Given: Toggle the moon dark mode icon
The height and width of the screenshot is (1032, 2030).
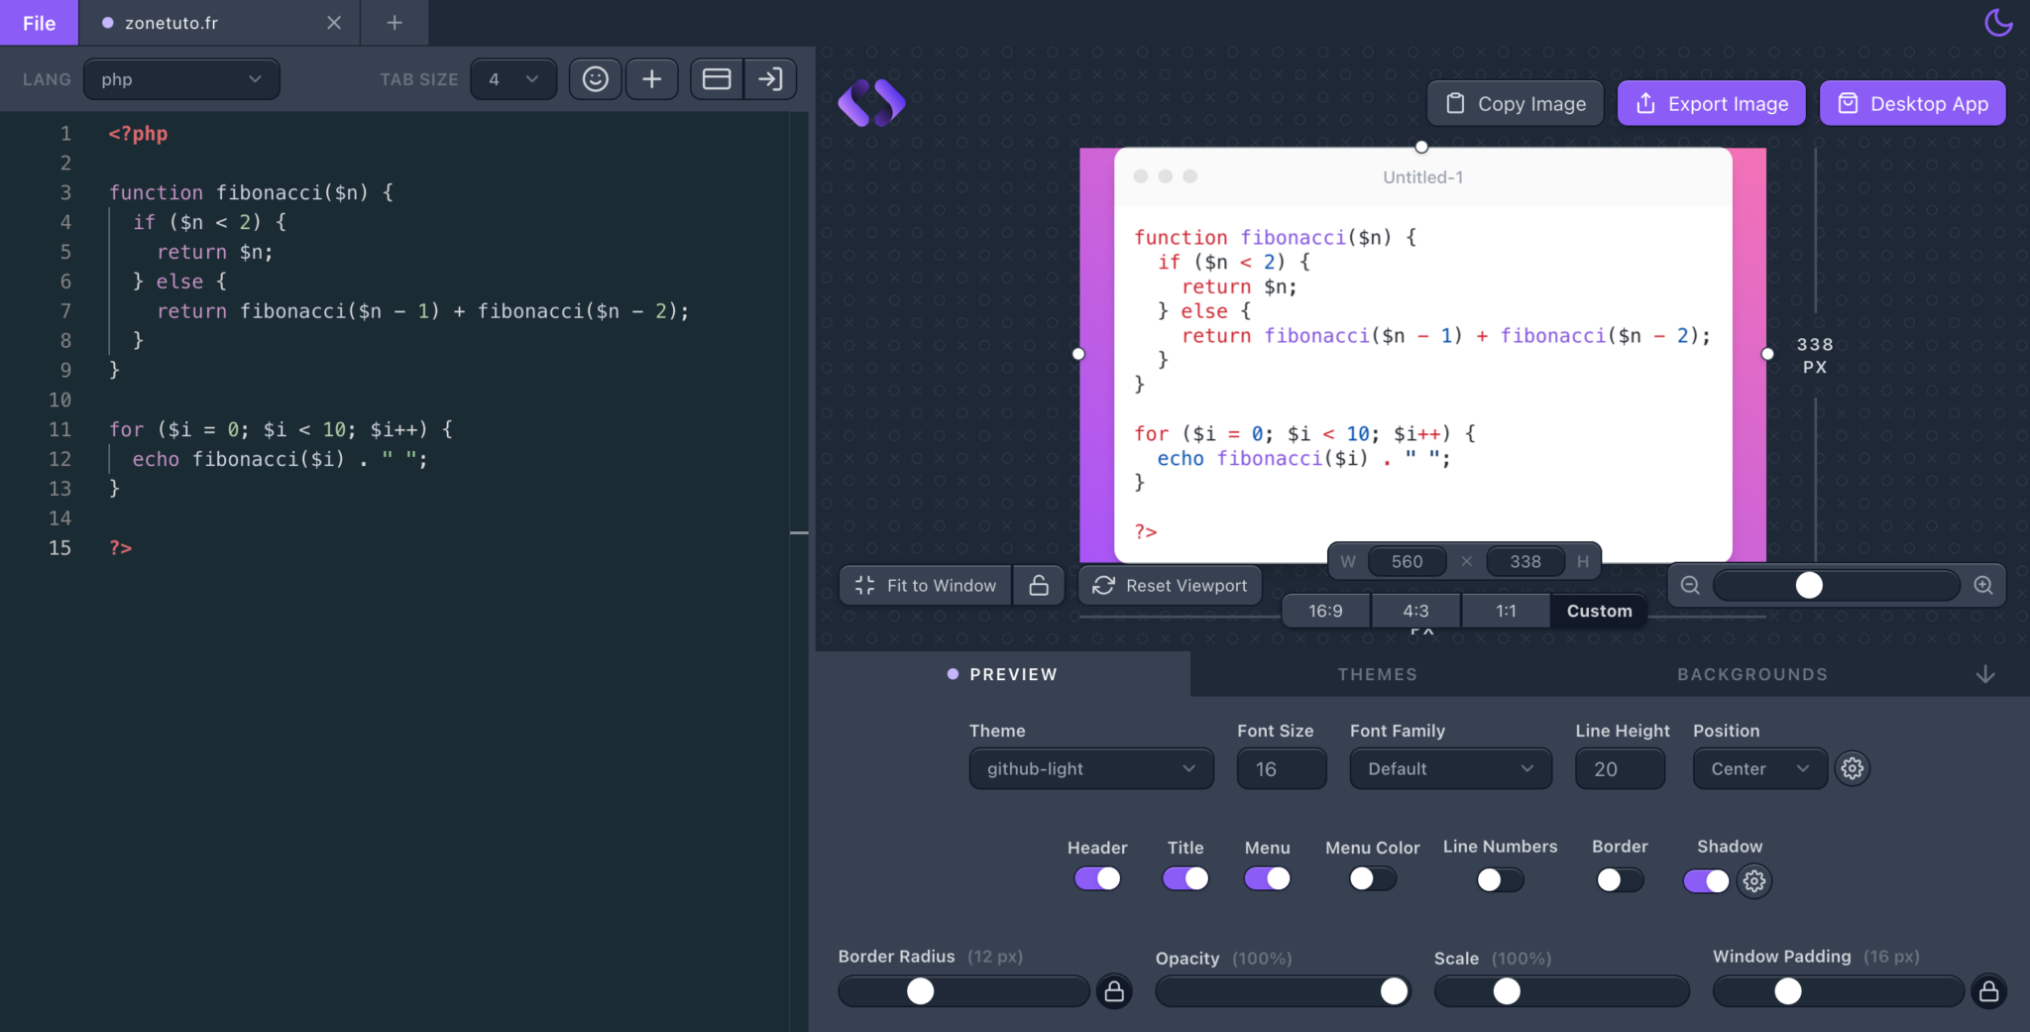Looking at the screenshot, I should tap(1997, 22).
